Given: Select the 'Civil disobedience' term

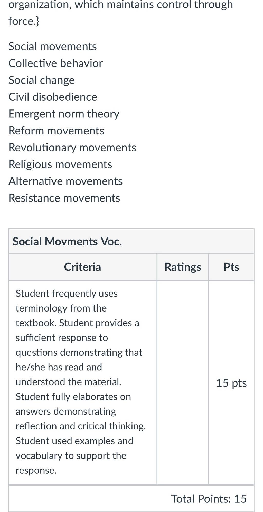Looking at the screenshot, I should (x=53, y=97).
